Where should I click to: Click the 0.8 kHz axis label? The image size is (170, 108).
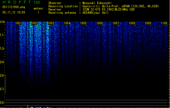coord(2,76)
